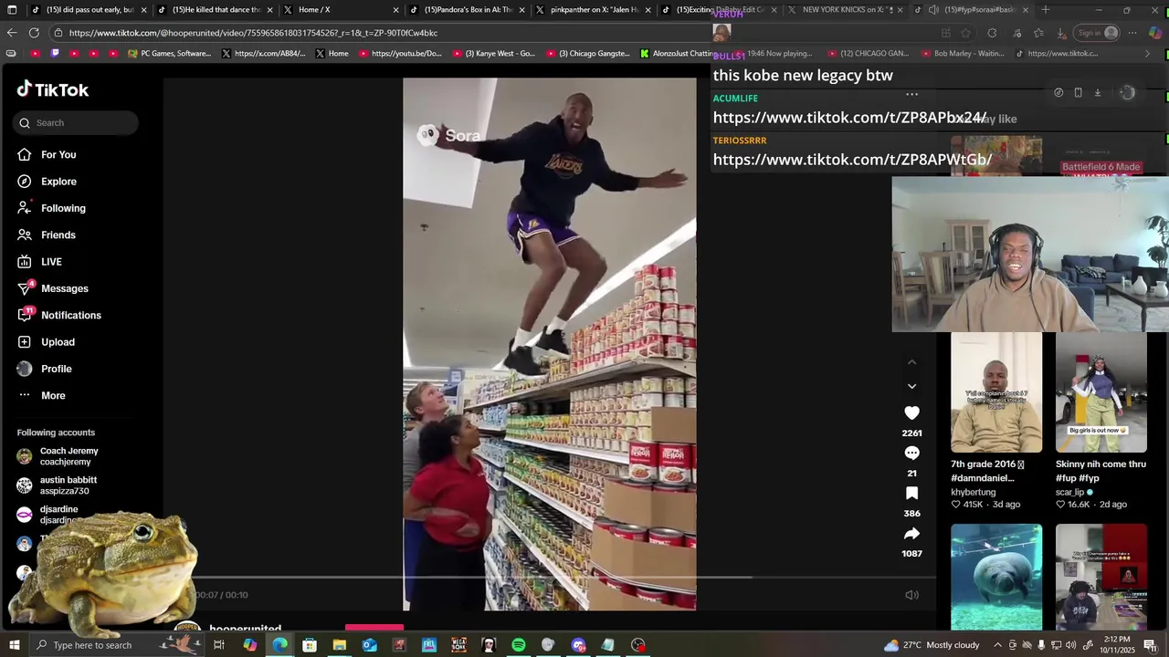Reload the page with refresh icon
Viewport: 1169px width, 657px height.
[34, 33]
